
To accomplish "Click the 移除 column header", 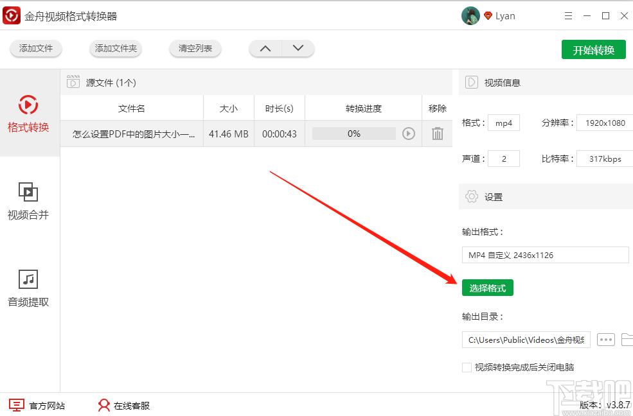I will click(437, 108).
